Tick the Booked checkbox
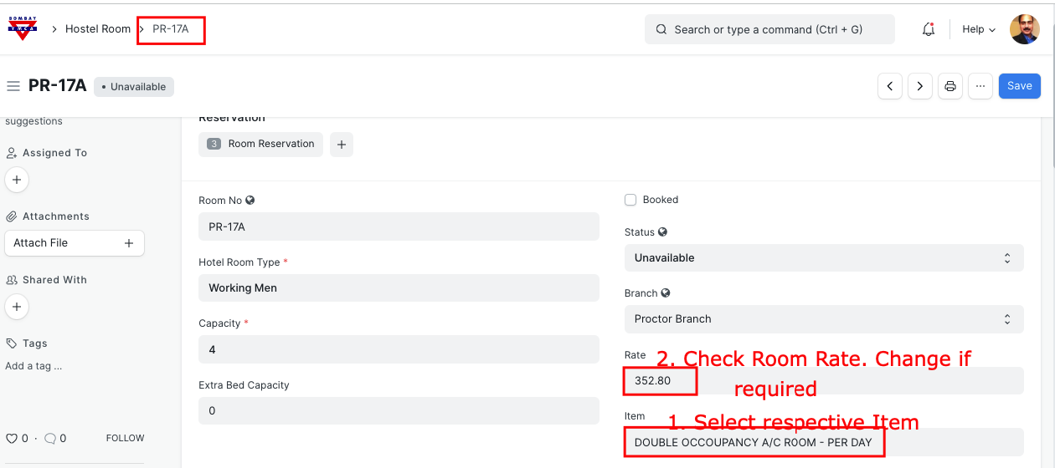Viewport: 1055px width, 468px height. (630, 200)
